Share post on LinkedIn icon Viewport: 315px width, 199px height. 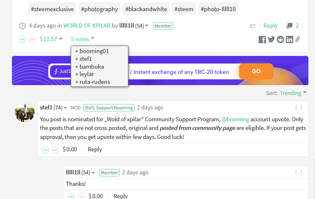click(289, 39)
